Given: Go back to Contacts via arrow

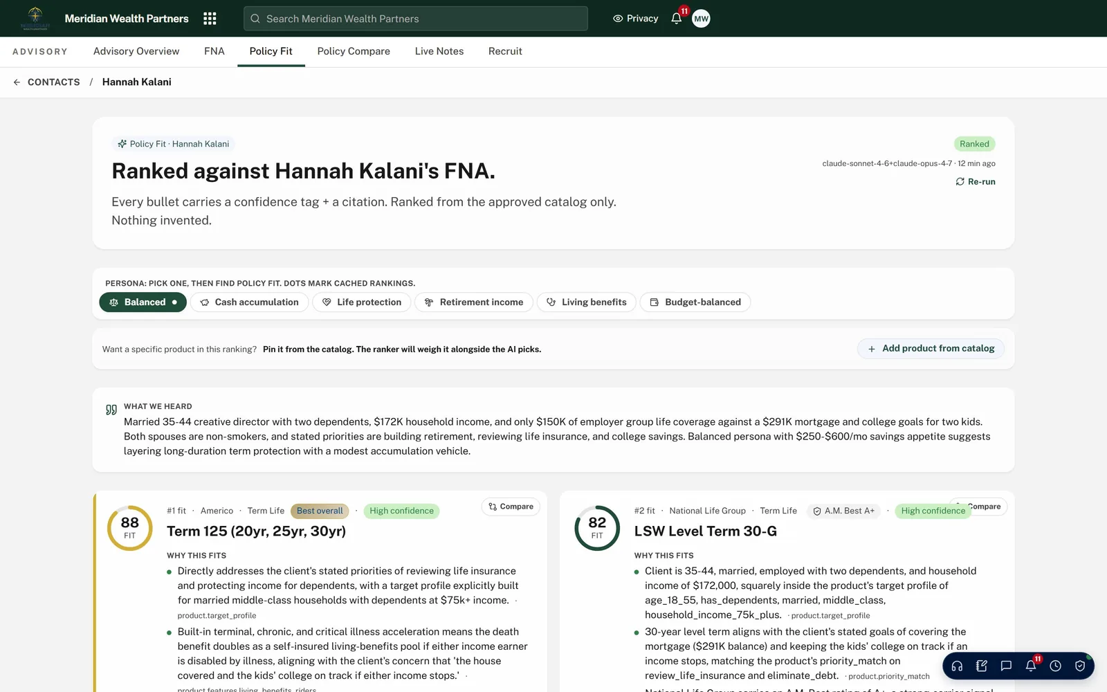Looking at the screenshot, I should click(x=17, y=82).
